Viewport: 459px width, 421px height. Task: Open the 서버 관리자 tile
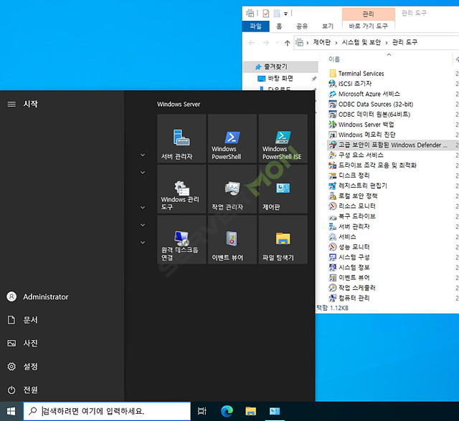181,138
